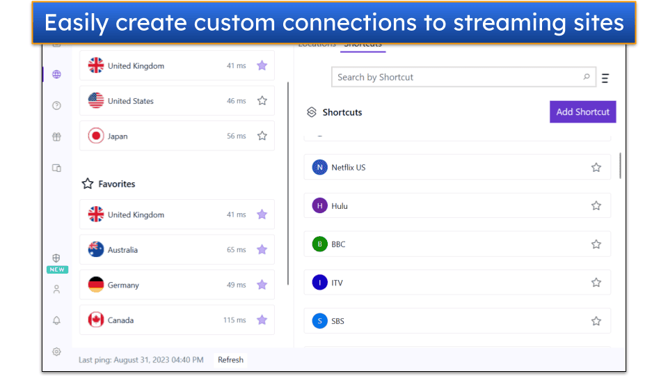668x376 pixels.
Task: Click Refresh next to last ping
Action: pyautogui.click(x=230, y=360)
